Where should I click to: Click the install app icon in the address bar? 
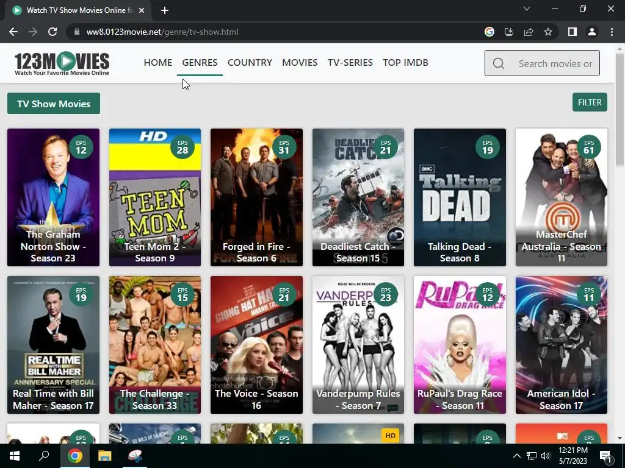pos(509,32)
